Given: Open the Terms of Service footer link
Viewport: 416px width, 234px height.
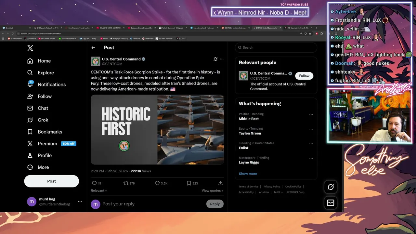Looking at the screenshot, I should pyautogui.click(x=249, y=187).
